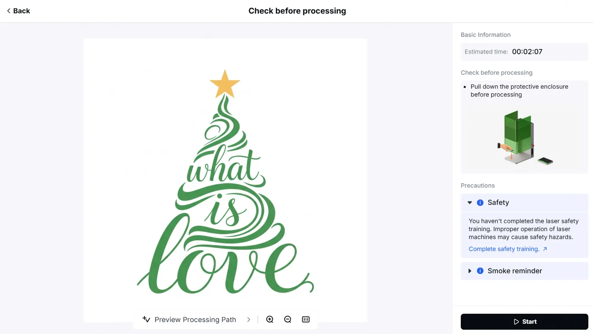Open the Complete safety training link
Screen dimensions: 593x334
(x=504, y=249)
